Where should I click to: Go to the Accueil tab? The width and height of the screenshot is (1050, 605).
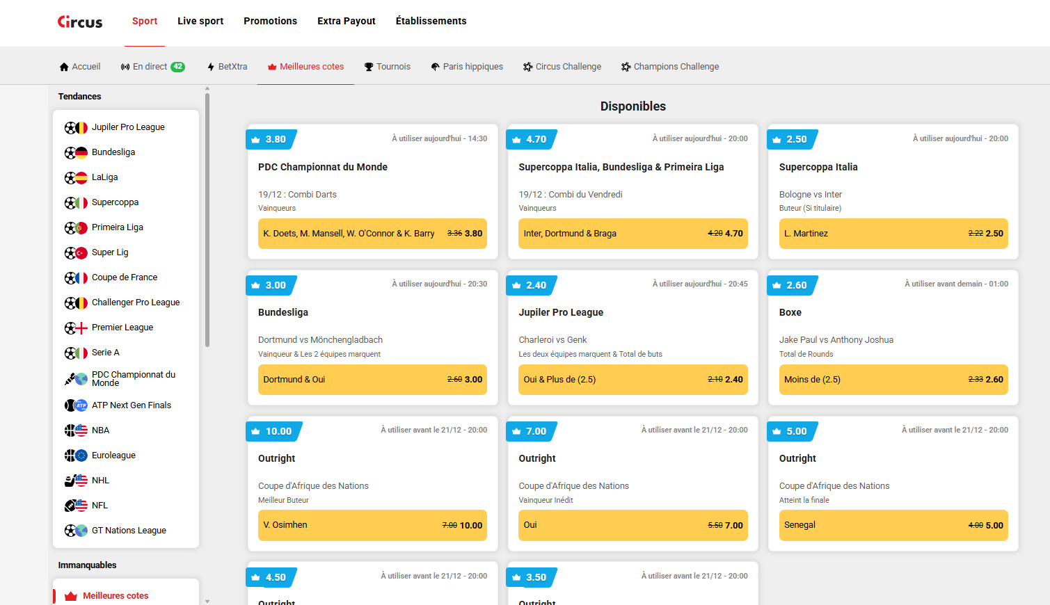click(80, 67)
